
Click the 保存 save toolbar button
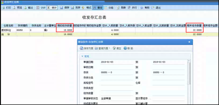tap(65, 8)
